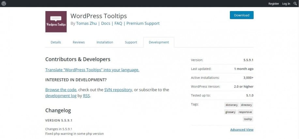
Task: Open the Docs link
Action: click(x=106, y=23)
